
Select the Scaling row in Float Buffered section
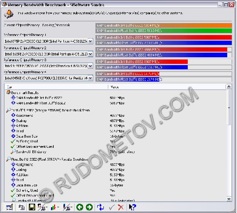[x=21, y=170]
